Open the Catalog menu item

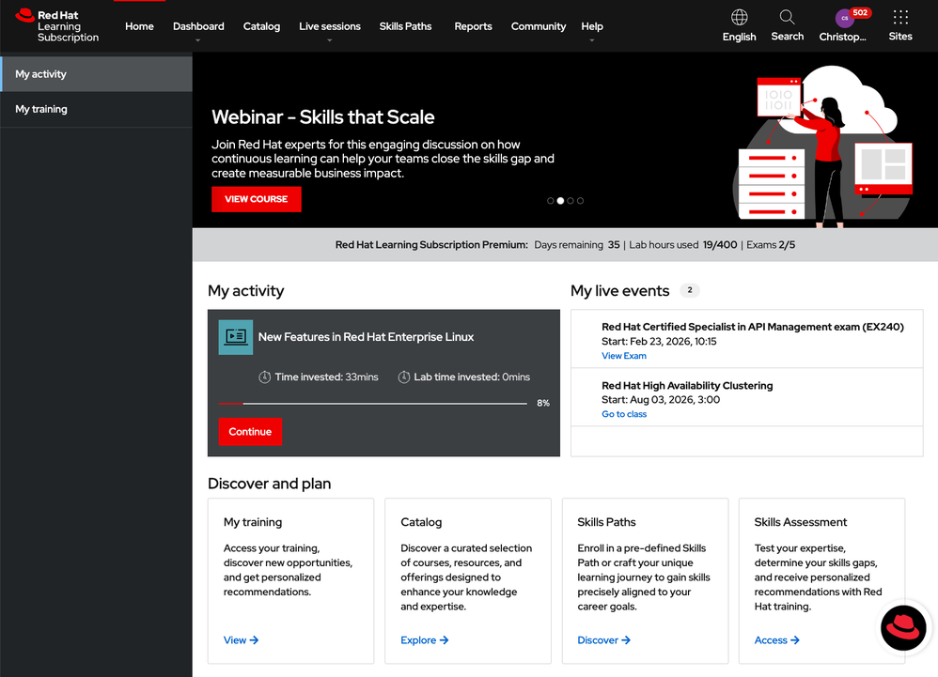click(261, 26)
